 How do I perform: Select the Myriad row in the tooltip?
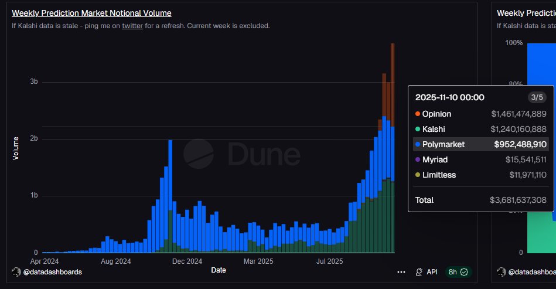[x=481, y=159]
